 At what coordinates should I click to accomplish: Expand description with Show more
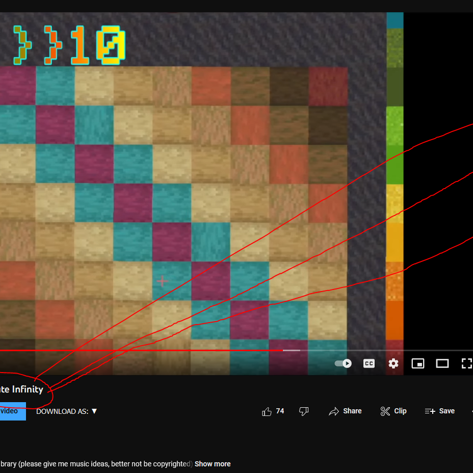click(213, 464)
